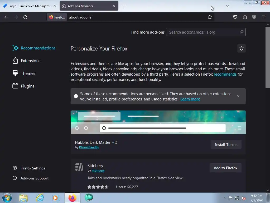Click the muted volume tray icon
The height and width of the screenshot is (203, 270).
click(243, 198)
